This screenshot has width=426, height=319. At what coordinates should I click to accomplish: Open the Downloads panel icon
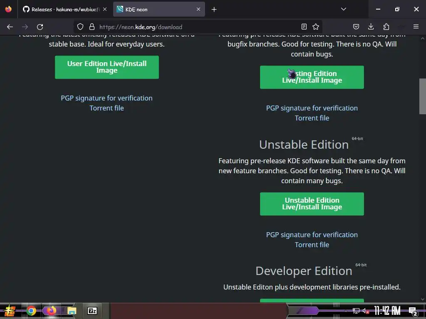[371, 27]
